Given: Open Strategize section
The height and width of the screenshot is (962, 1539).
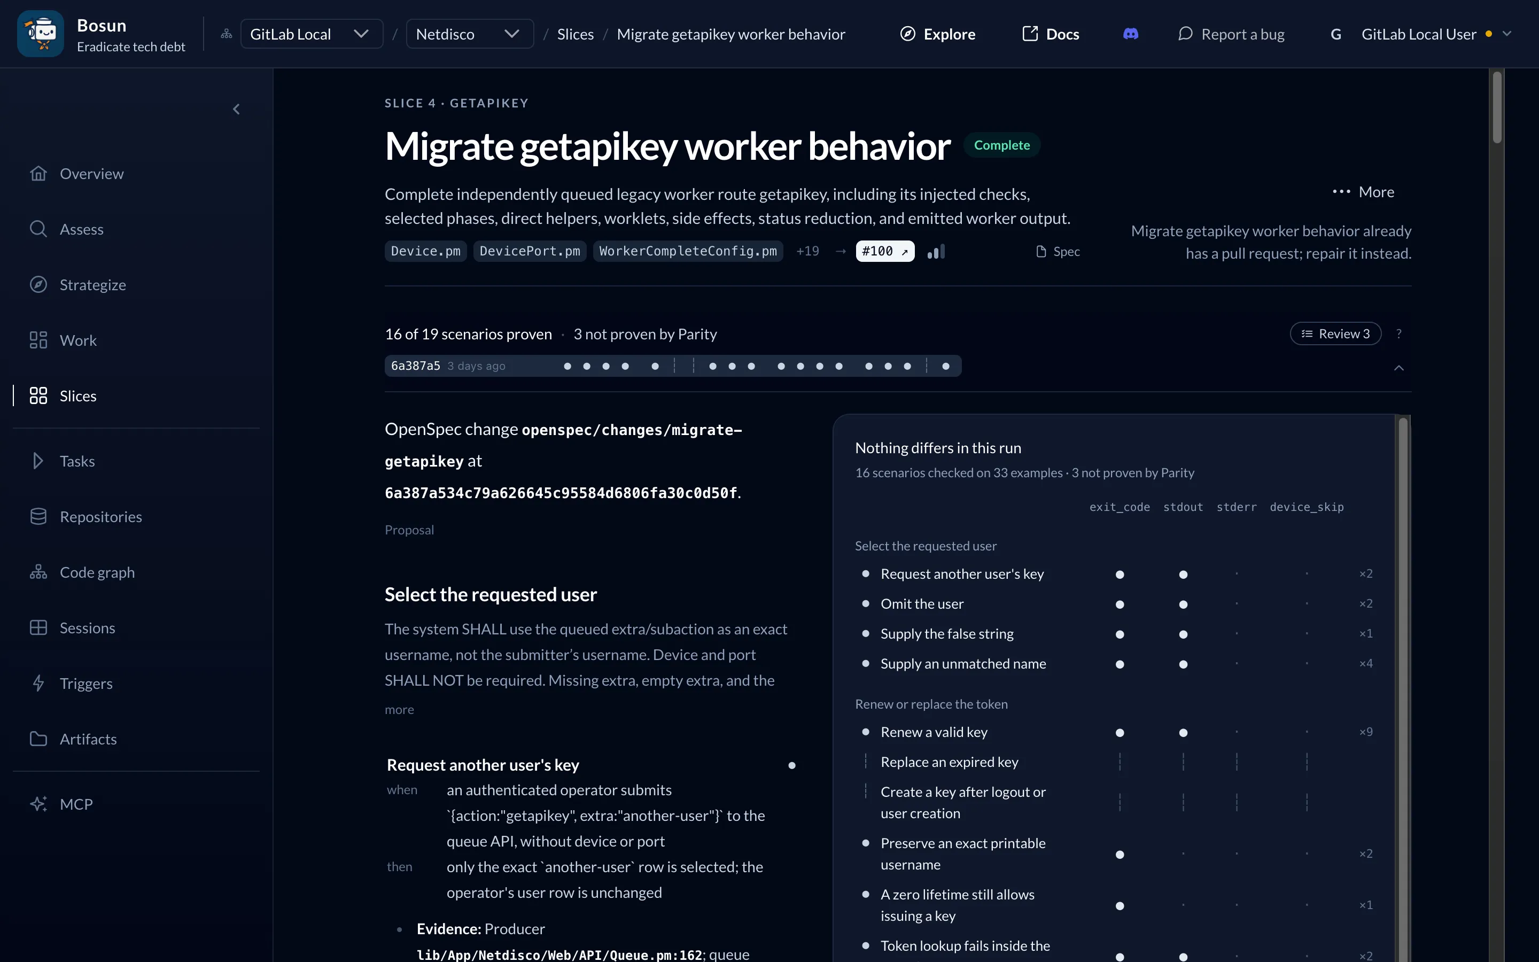Looking at the screenshot, I should point(77,284).
